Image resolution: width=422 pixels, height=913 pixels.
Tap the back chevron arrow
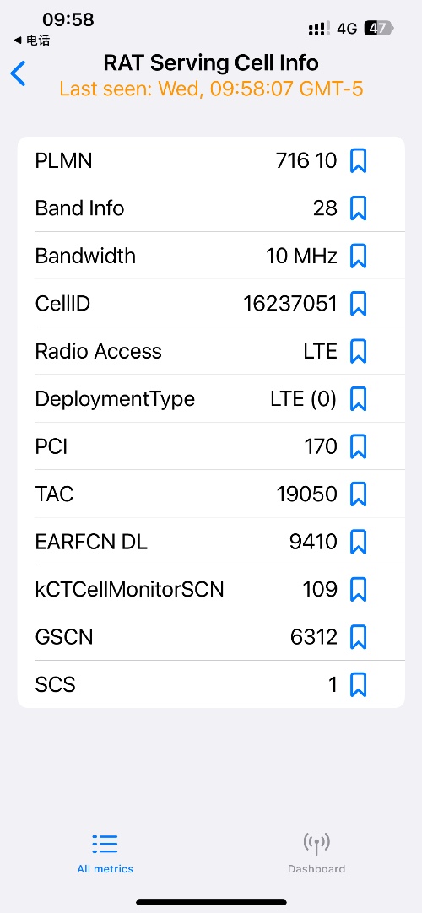click(18, 74)
